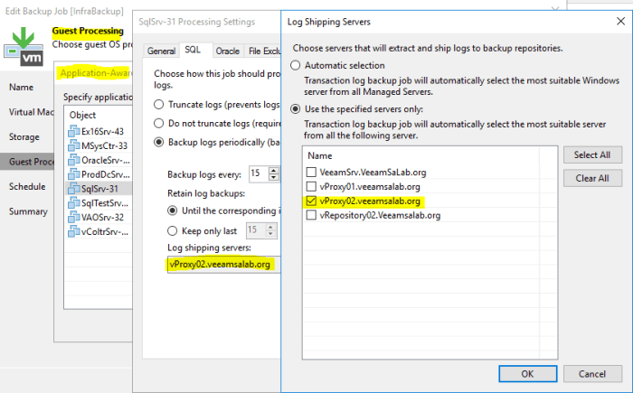This screenshot has height=393, width=633.
Task: Confirm with OK button
Action: tap(527, 374)
